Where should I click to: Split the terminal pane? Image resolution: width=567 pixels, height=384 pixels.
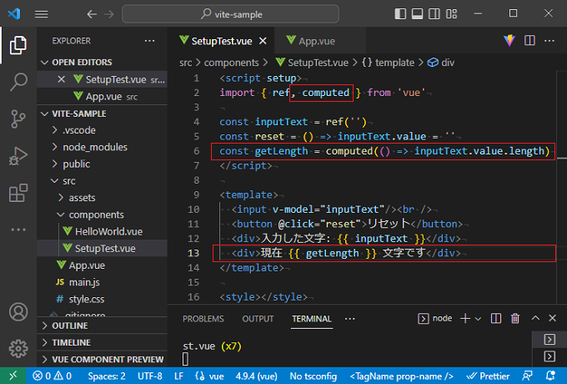[496, 319]
